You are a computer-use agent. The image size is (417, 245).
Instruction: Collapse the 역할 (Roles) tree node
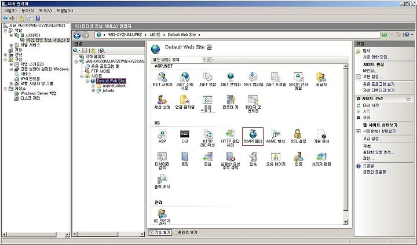pos(5,31)
